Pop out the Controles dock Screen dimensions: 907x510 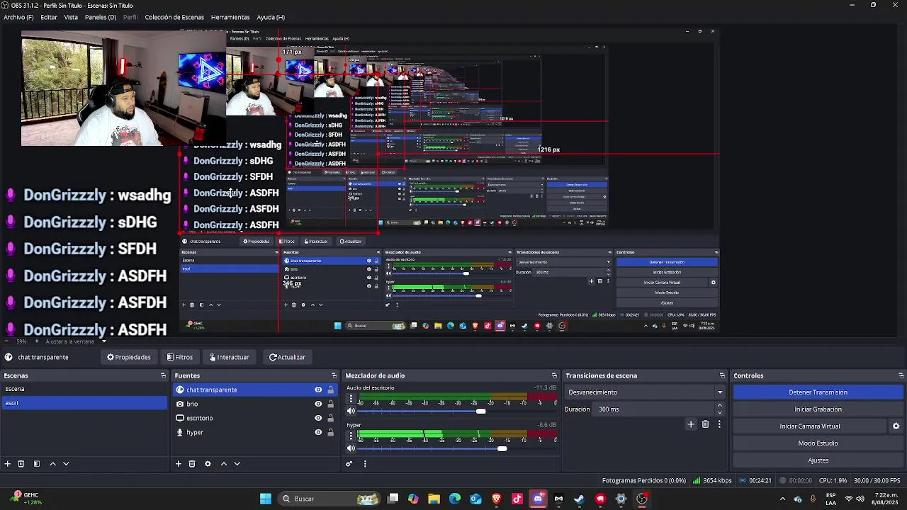[901, 375]
